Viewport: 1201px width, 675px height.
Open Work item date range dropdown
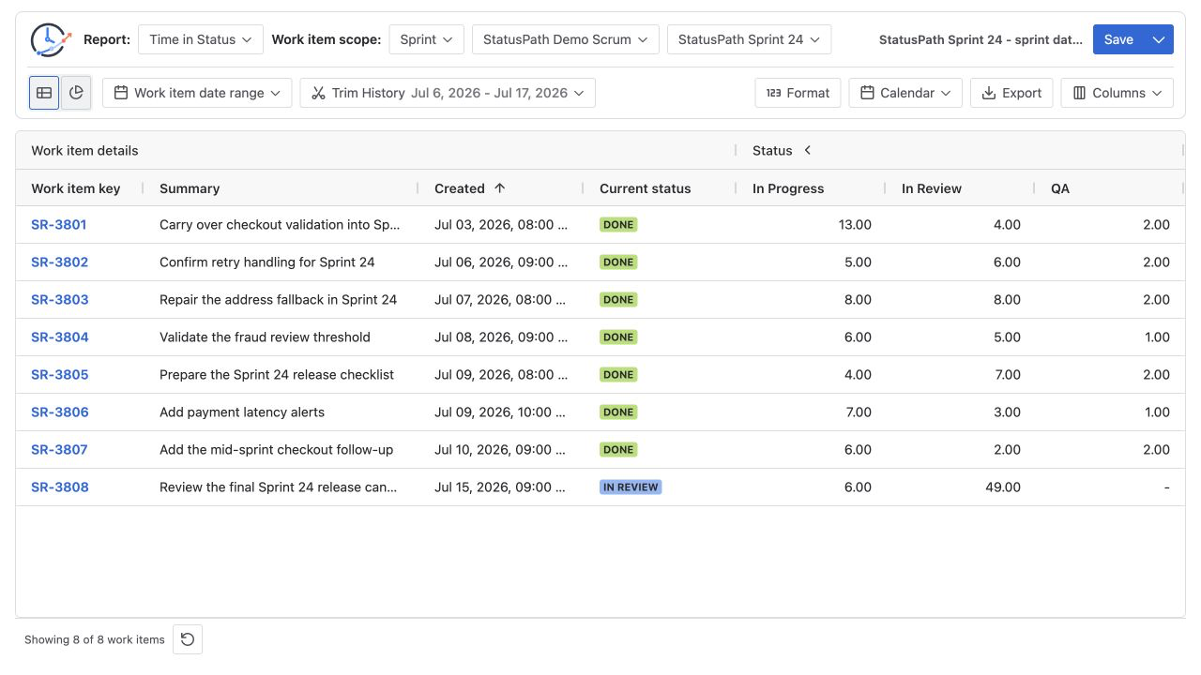coord(197,93)
